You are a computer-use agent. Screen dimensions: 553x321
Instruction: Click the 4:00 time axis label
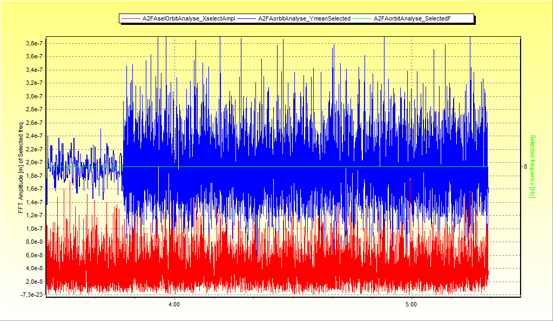pos(174,305)
